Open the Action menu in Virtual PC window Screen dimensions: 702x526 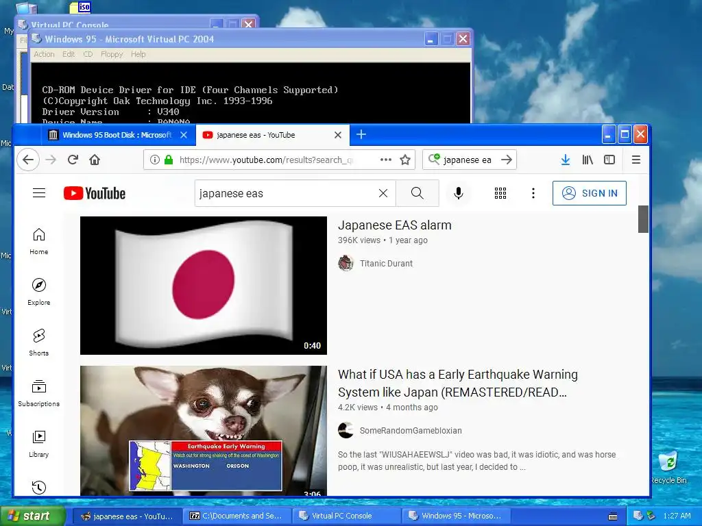click(44, 54)
